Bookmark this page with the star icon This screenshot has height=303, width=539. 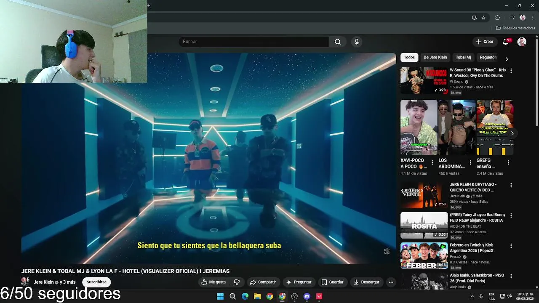[483, 18]
